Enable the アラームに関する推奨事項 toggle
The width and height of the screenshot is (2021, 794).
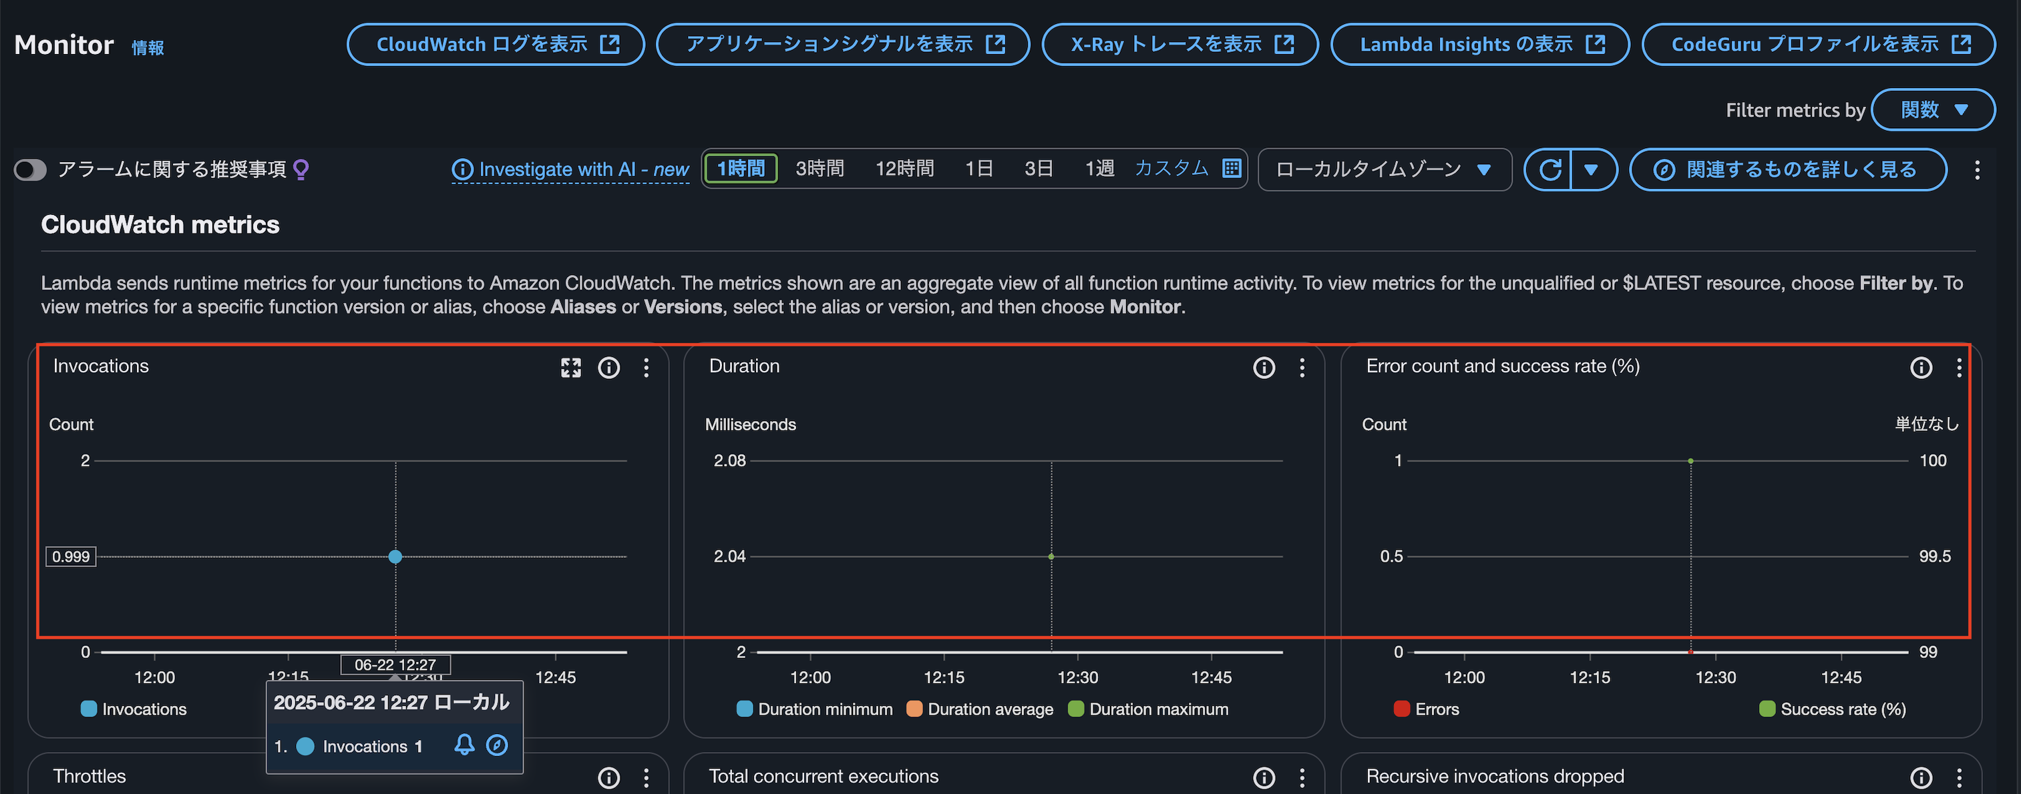30,169
